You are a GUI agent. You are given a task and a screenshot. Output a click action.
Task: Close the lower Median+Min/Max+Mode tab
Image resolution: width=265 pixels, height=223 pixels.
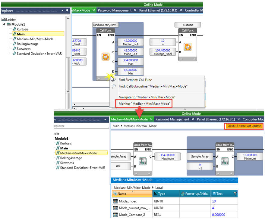point(151,119)
